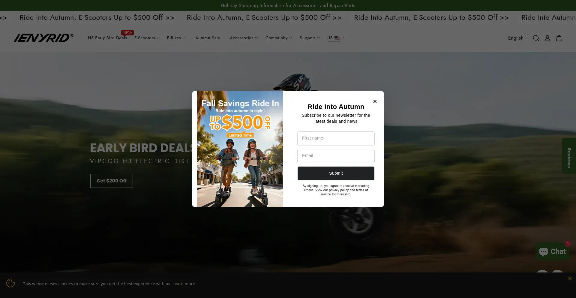576x298 pixels.
Task: Click the user account icon
Action: point(547,38)
